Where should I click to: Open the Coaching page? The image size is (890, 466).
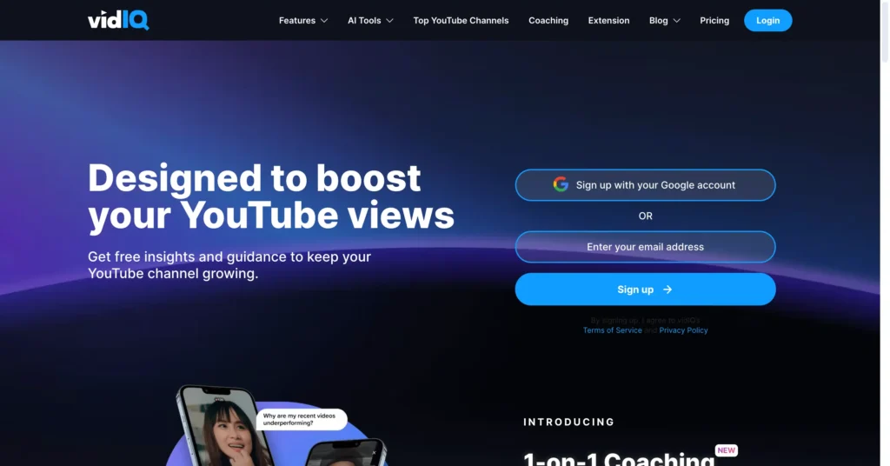tap(548, 21)
